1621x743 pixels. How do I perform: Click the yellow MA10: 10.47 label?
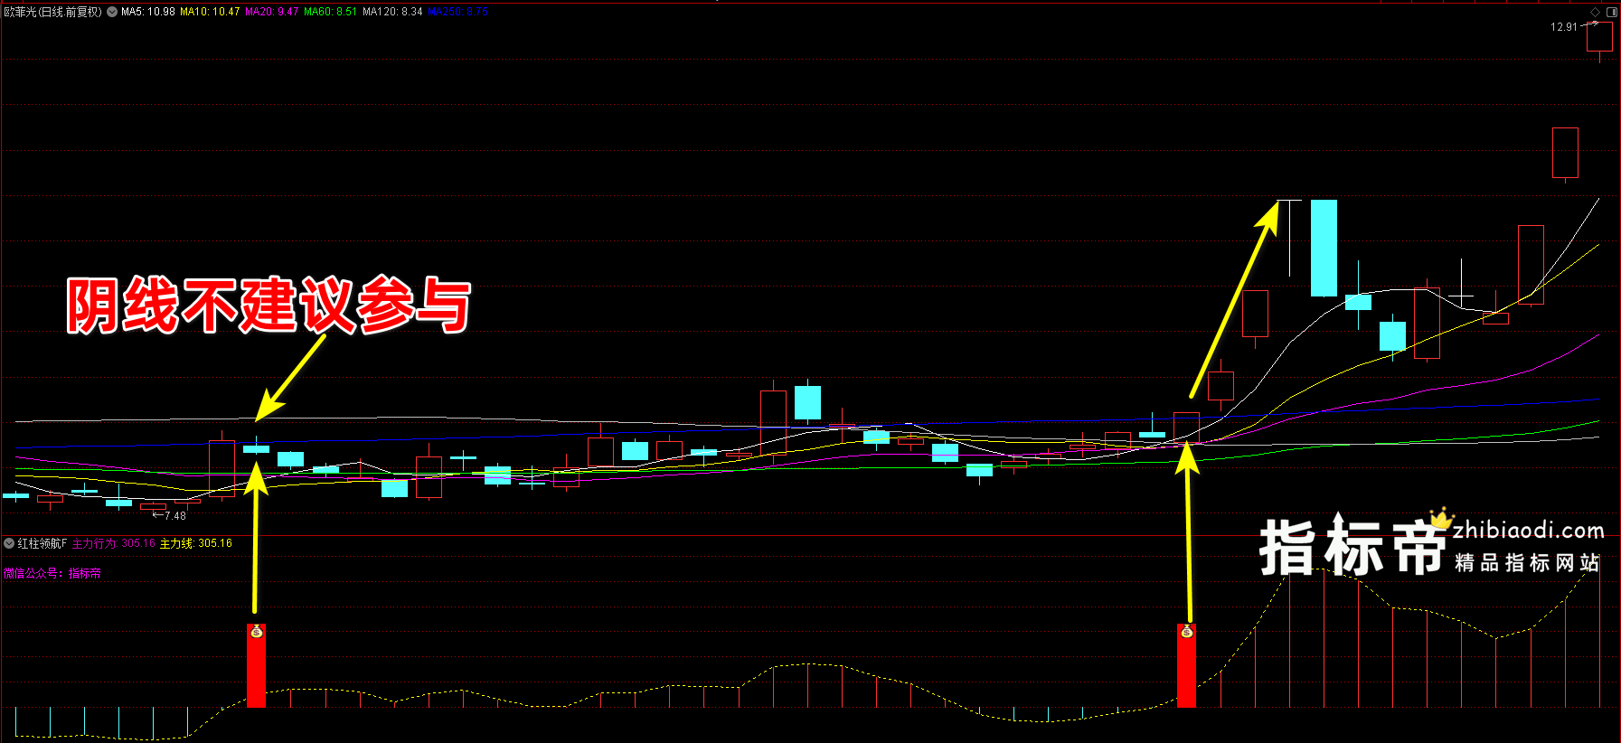point(210,12)
